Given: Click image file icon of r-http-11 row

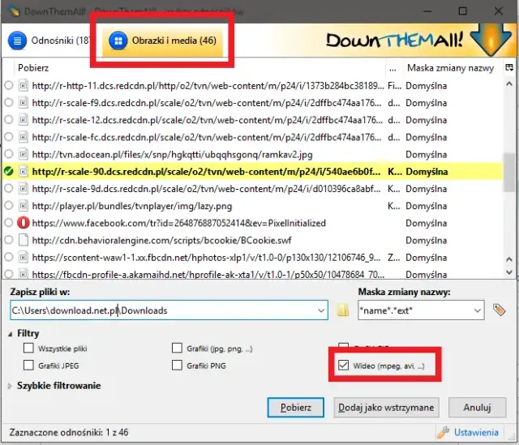Looking at the screenshot, I should click(24, 86).
